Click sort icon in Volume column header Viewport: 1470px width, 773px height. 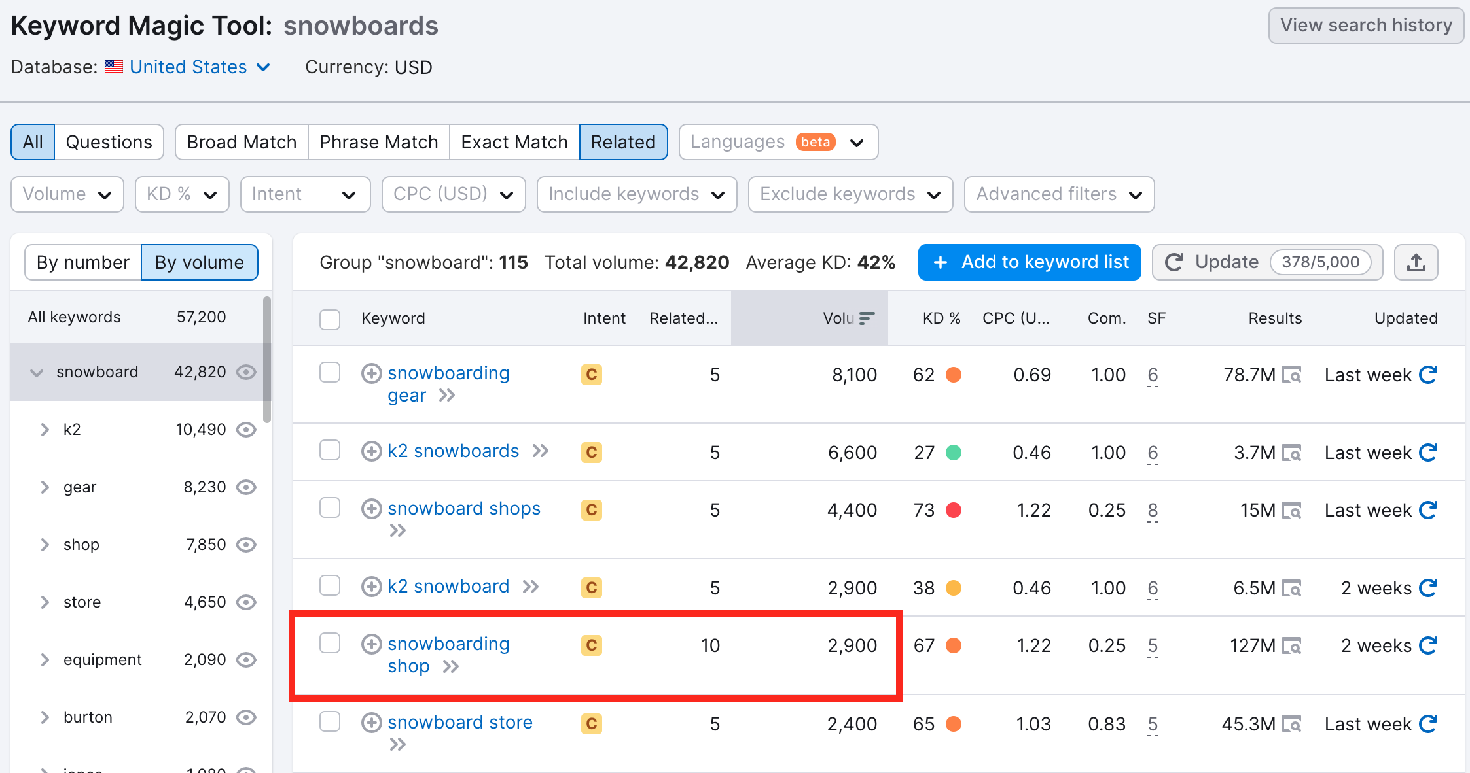point(867,318)
